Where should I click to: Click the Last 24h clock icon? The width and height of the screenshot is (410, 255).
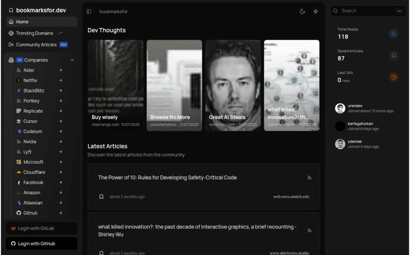tap(393, 77)
